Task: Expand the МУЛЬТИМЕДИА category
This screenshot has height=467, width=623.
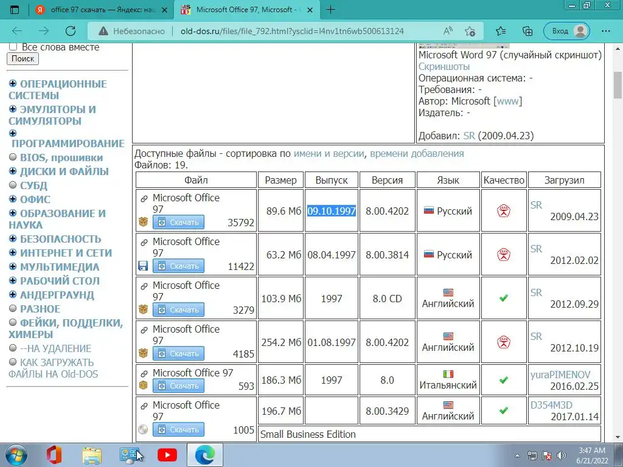Action: click(x=13, y=266)
